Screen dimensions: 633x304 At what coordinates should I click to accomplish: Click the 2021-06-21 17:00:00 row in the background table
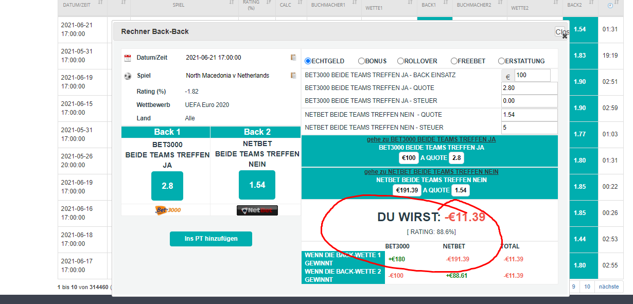82,29
